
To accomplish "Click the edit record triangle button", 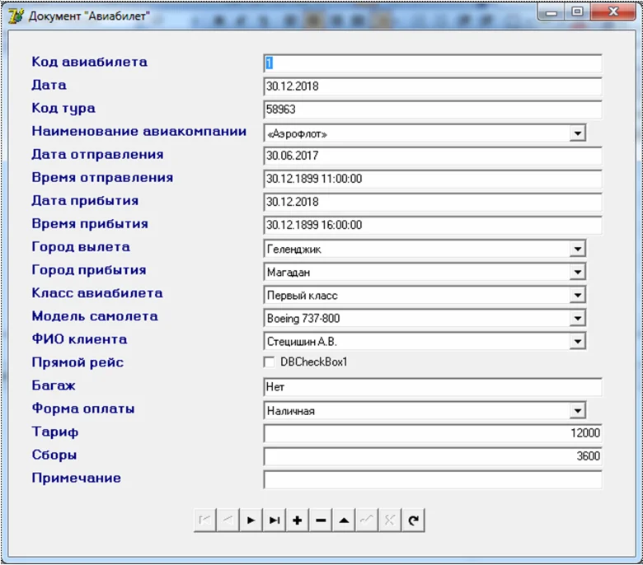I will click(x=344, y=520).
